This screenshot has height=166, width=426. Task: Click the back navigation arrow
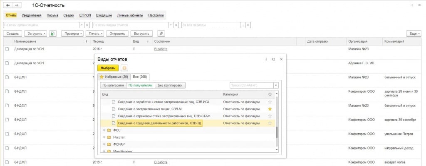tap(8, 5)
